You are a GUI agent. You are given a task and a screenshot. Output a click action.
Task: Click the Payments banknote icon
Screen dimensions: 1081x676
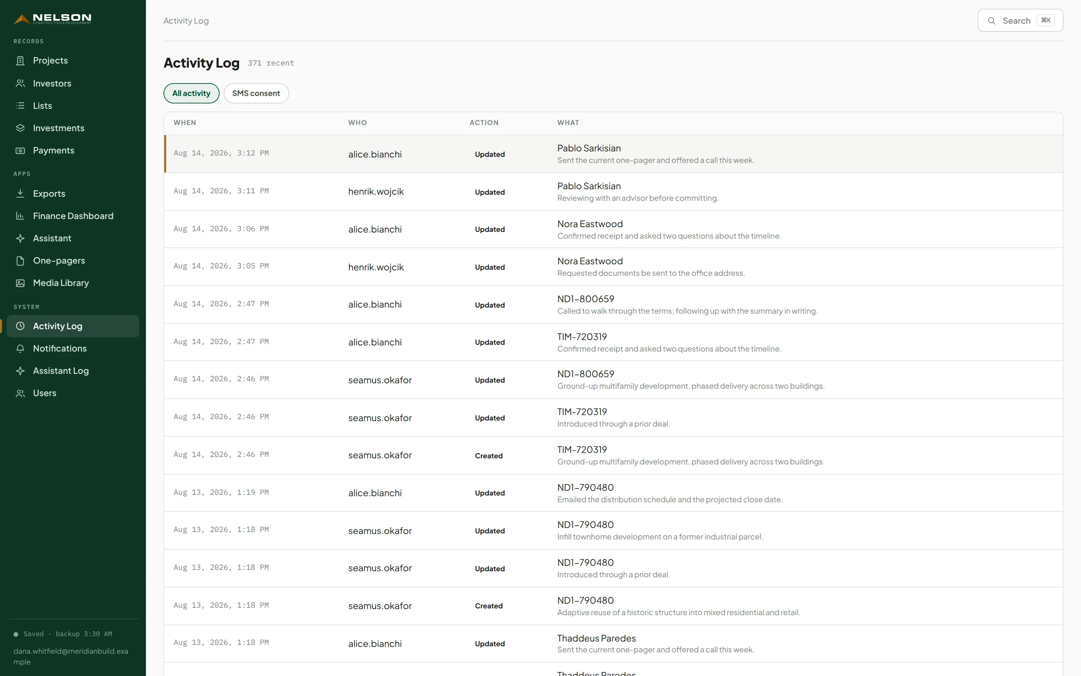pyautogui.click(x=20, y=150)
